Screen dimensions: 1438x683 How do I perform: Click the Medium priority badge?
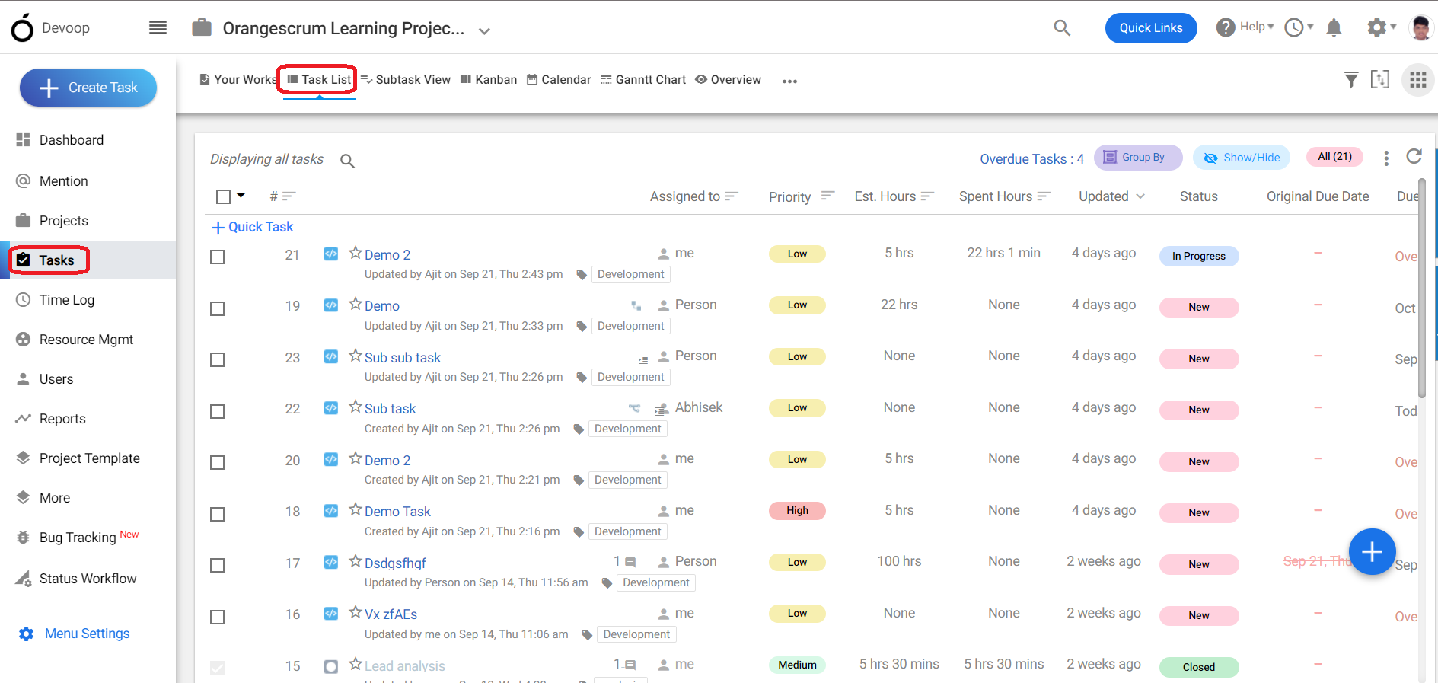tap(797, 665)
